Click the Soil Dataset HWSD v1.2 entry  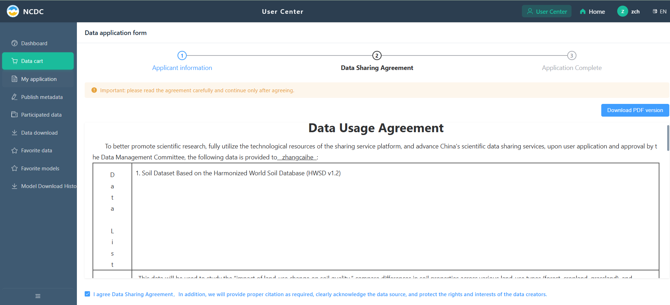pos(238,173)
